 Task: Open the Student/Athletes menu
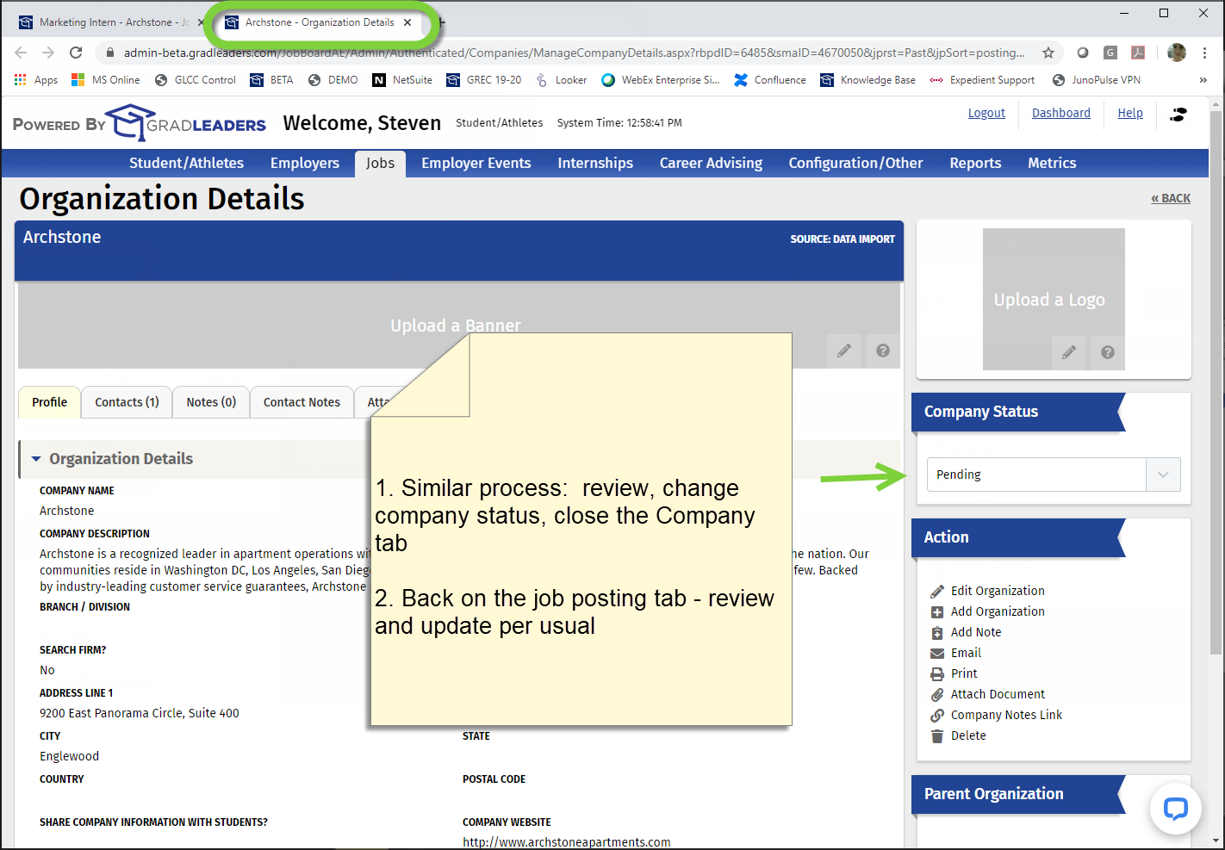coord(186,163)
